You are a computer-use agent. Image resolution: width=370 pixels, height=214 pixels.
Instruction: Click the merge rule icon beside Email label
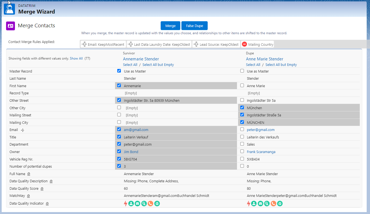click(x=22, y=130)
